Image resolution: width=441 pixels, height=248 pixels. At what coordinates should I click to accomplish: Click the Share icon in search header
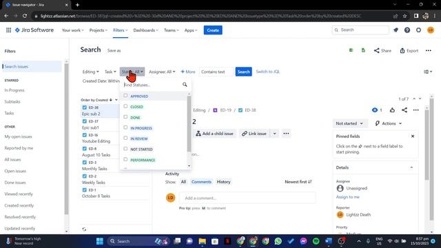(x=382, y=50)
